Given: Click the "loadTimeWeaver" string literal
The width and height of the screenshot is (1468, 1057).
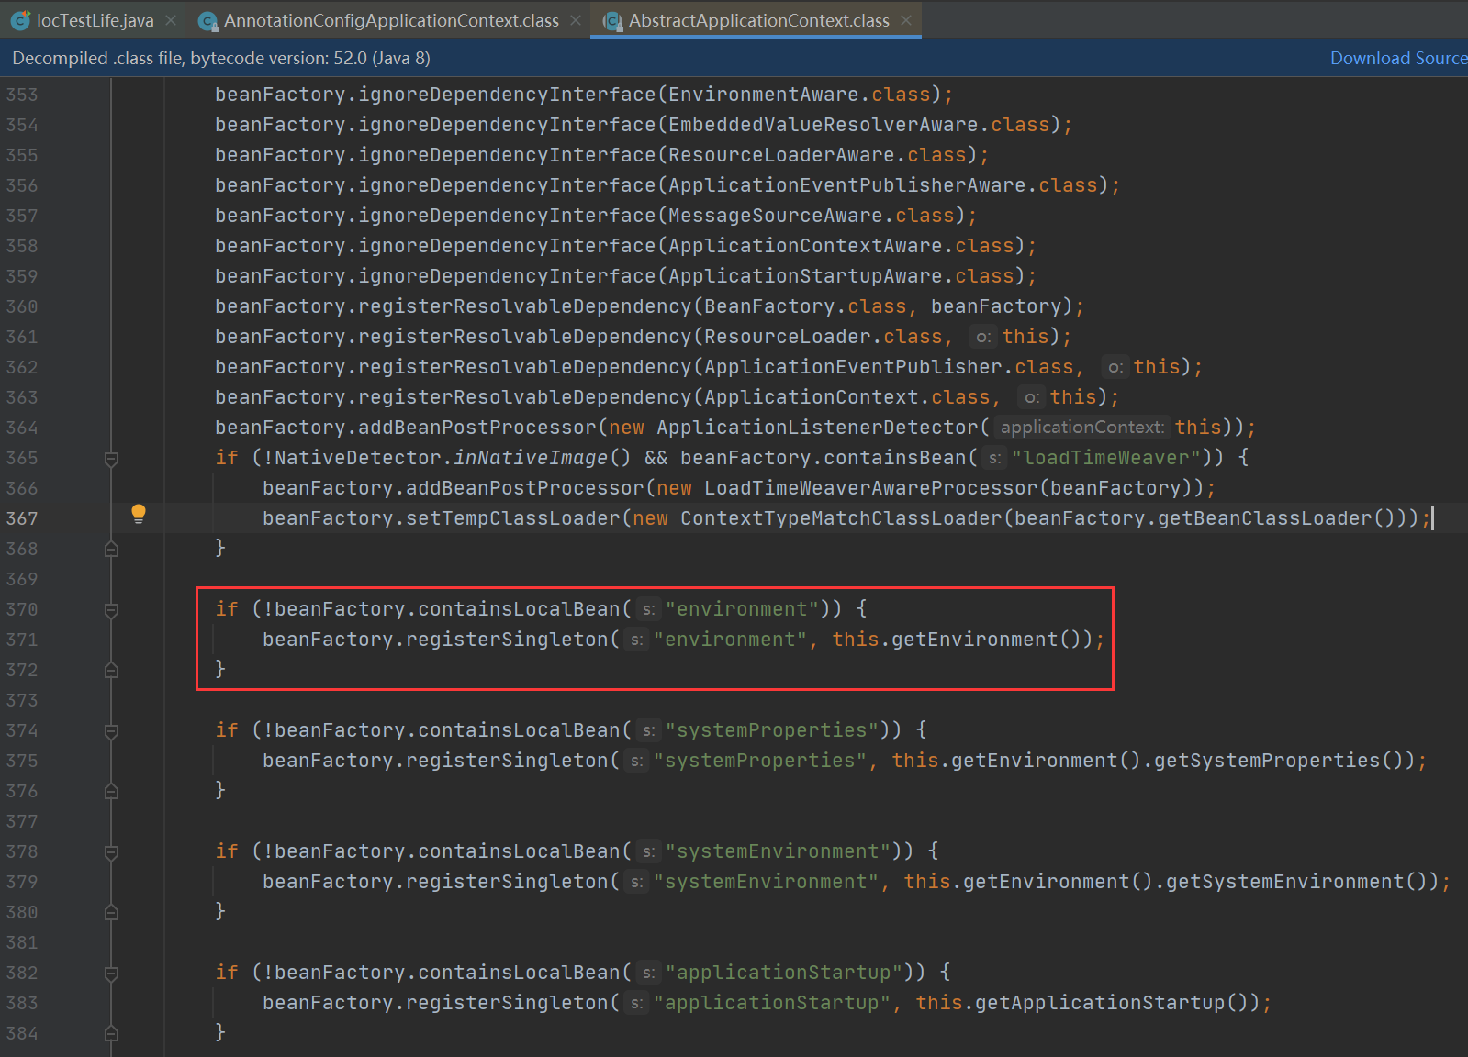Looking at the screenshot, I should point(1106,458).
